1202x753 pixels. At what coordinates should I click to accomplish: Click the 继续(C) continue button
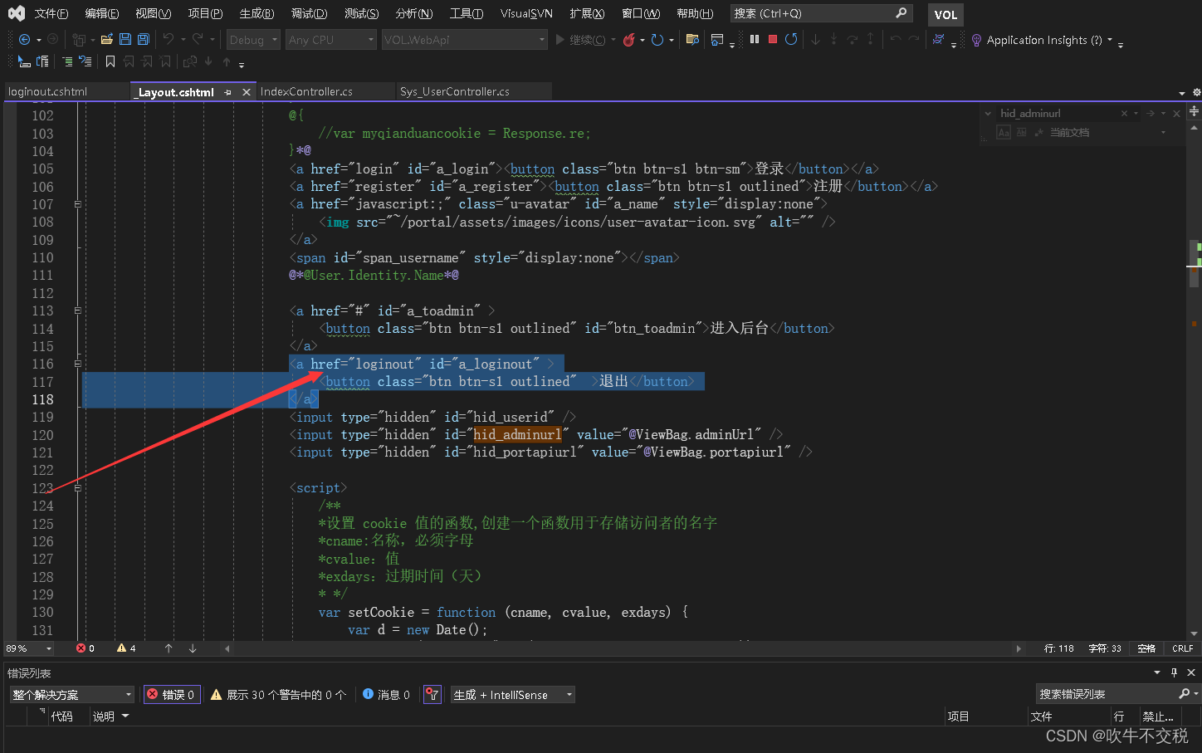point(580,40)
